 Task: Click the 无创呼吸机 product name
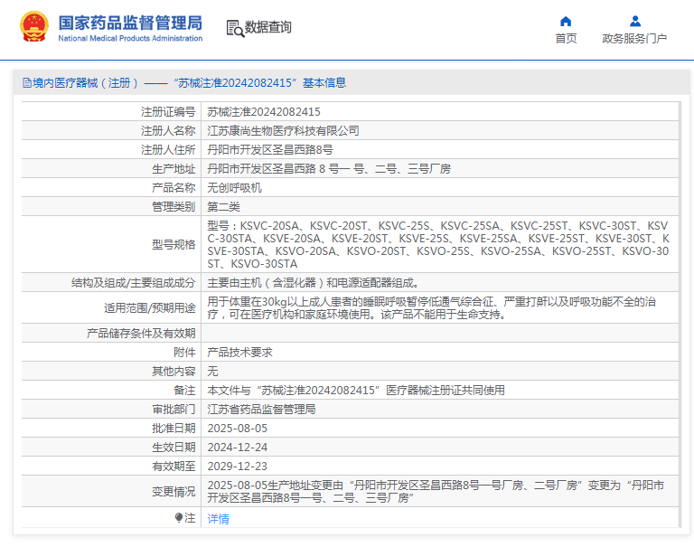[x=235, y=188]
